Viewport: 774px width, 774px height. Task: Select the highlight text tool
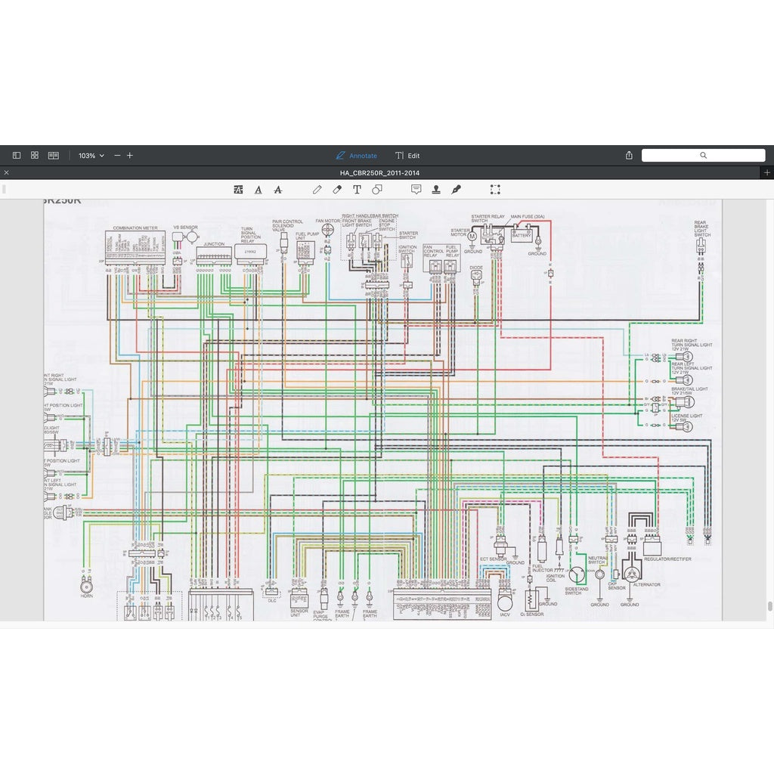click(x=239, y=190)
